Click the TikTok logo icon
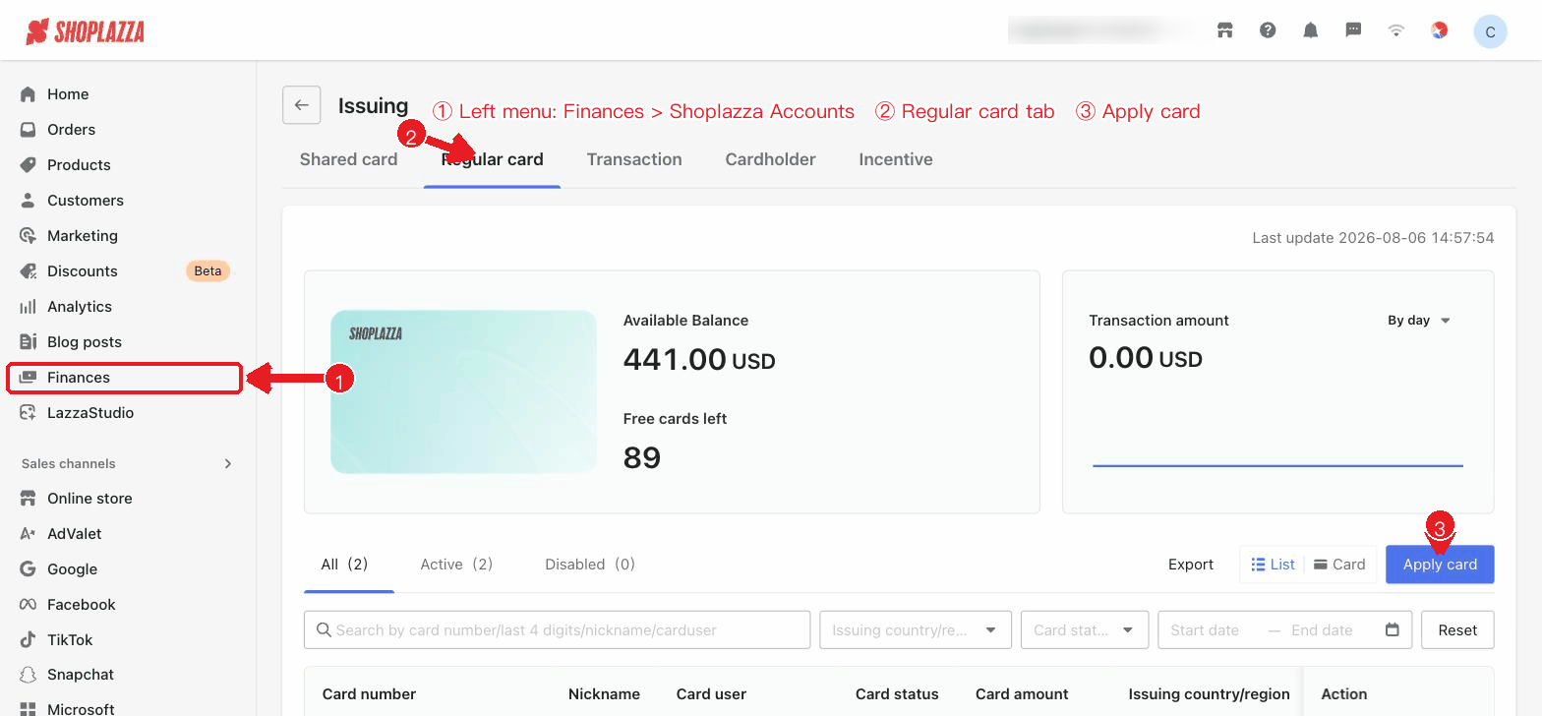This screenshot has width=1542, height=716. [x=29, y=640]
